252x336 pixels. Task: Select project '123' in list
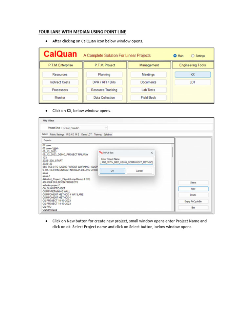(45, 157)
